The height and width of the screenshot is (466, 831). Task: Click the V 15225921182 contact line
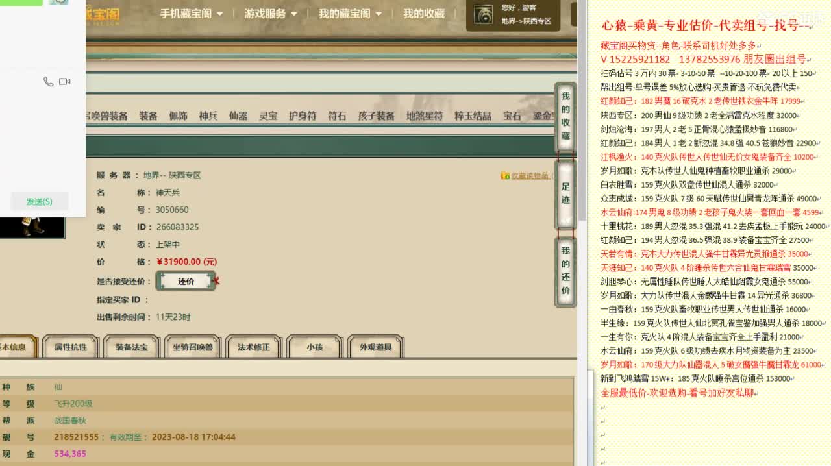pyautogui.click(x=704, y=59)
